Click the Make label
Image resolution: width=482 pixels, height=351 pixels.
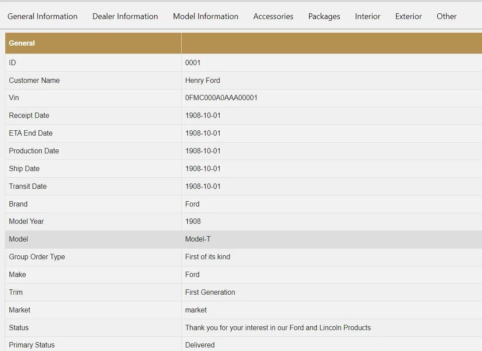[x=17, y=275]
